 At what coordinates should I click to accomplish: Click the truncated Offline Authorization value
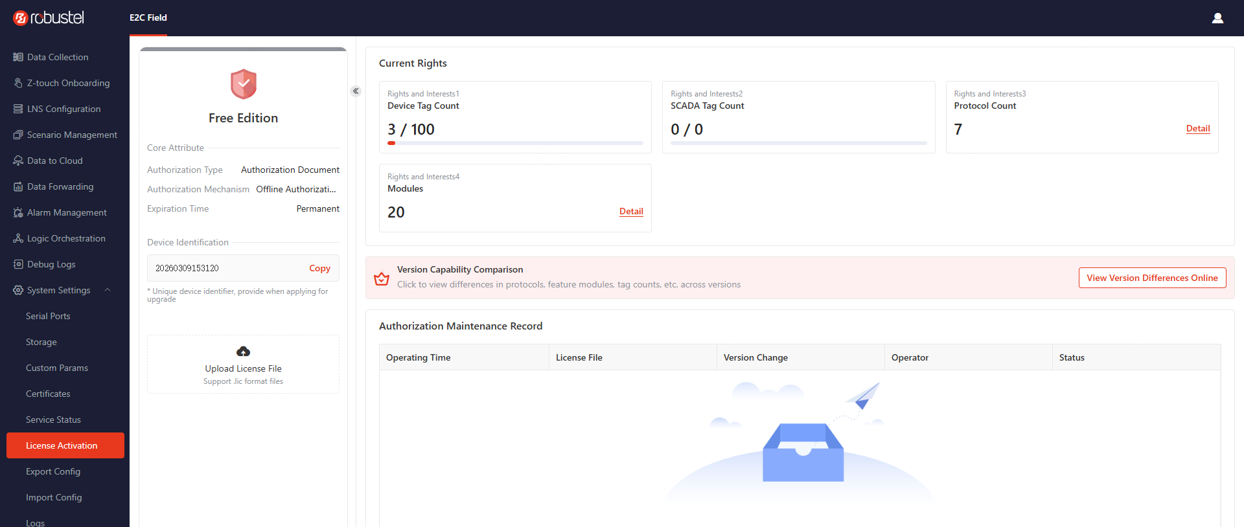(296, 189)
